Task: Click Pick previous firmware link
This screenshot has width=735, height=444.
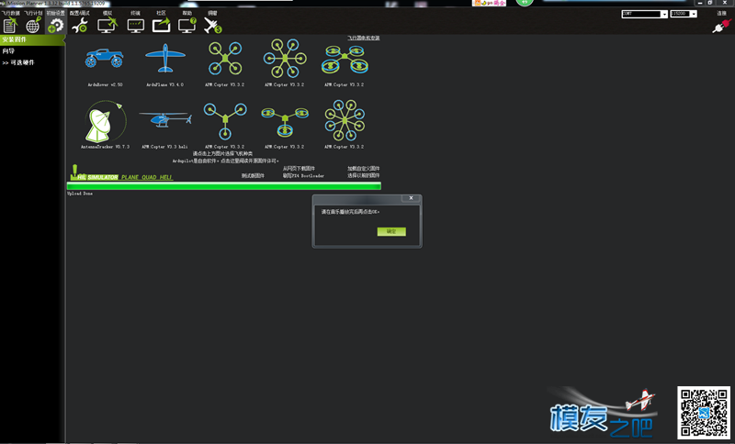Action: pyautogui.click(x=363, y=176)
